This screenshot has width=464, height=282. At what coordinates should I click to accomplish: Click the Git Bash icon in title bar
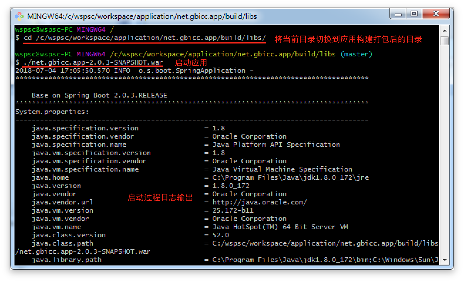click(x=19, y=16)
